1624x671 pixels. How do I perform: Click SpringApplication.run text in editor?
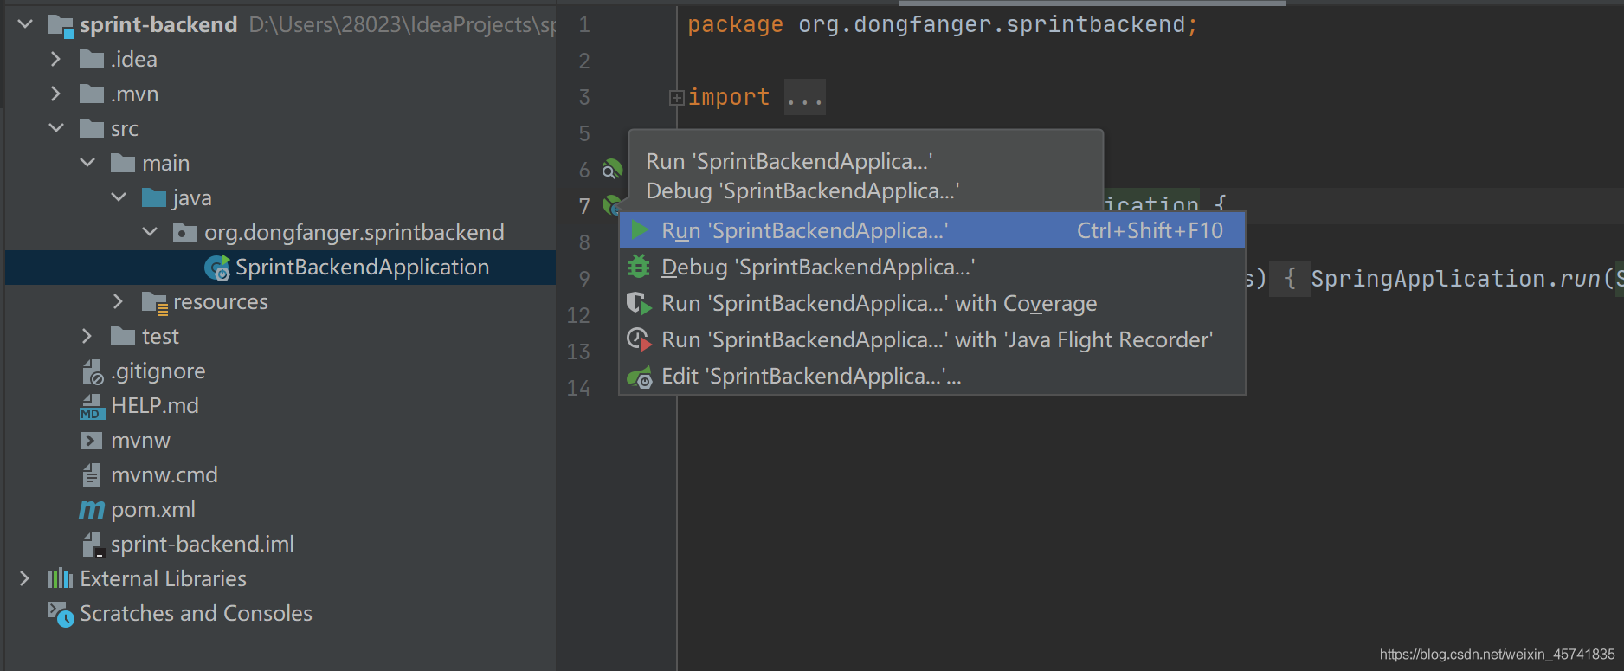[1454, 279]
